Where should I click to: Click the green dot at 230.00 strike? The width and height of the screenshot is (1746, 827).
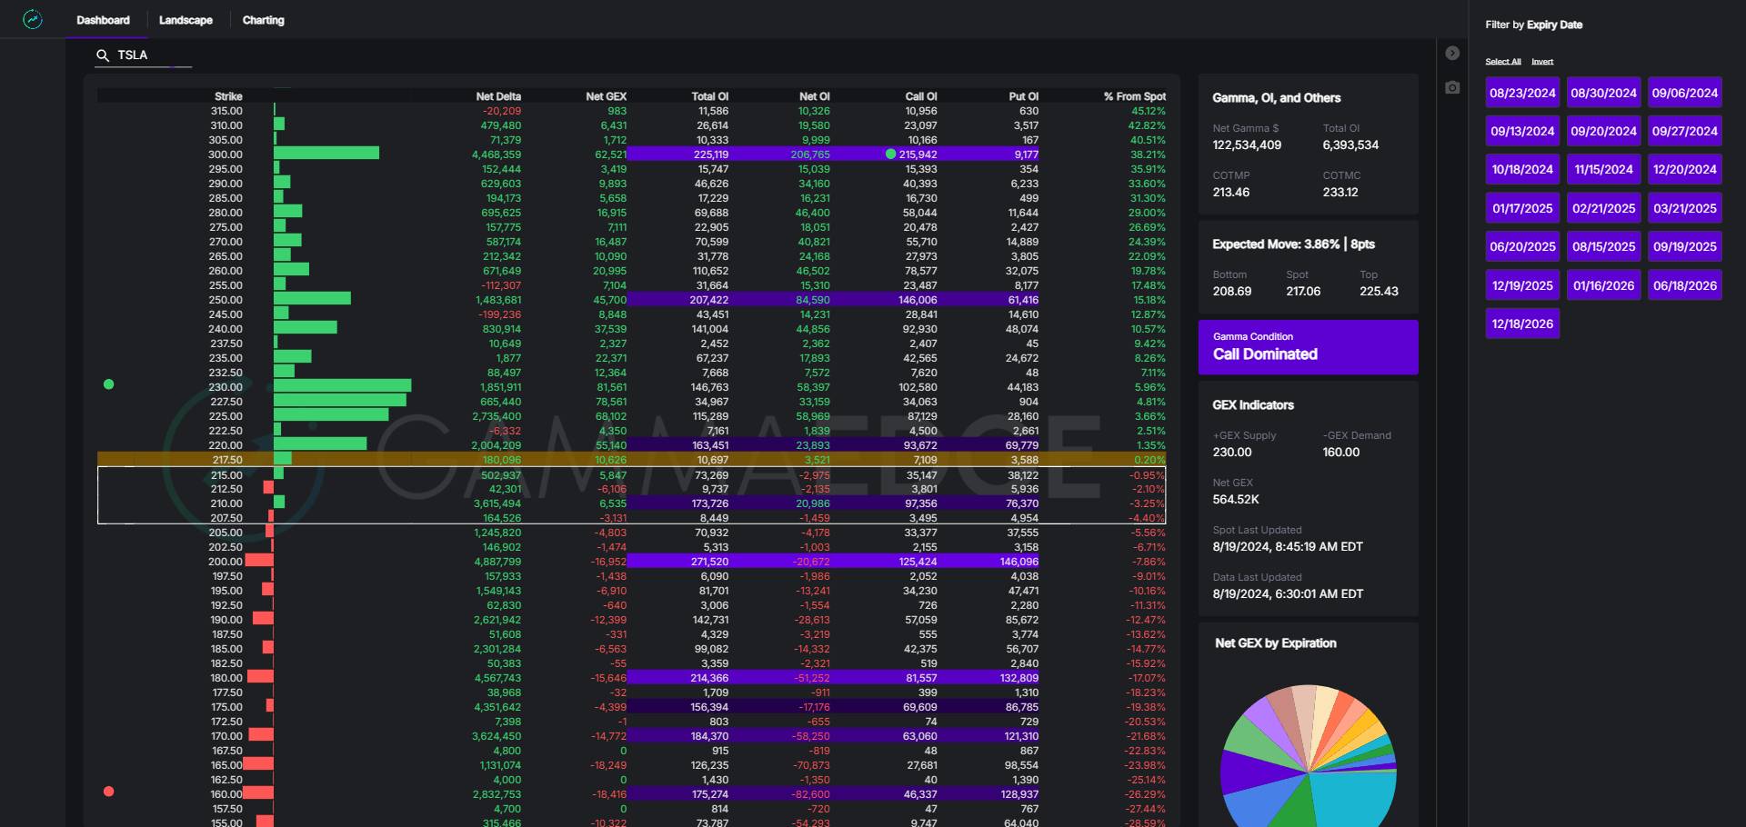point(109,384)
